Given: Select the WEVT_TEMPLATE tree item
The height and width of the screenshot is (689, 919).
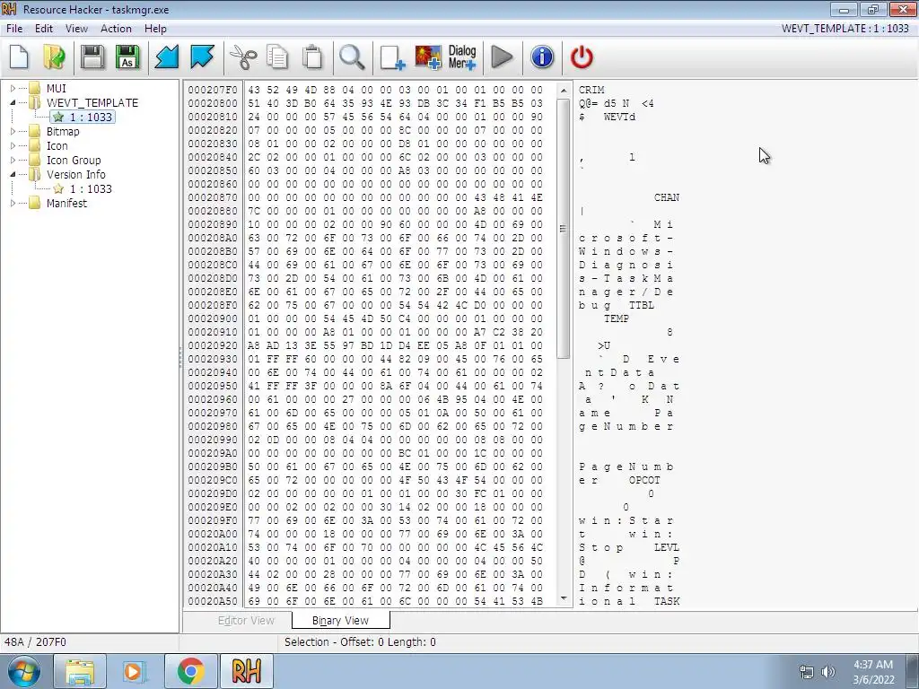Looking at the screenshot, I should (92, 102).
